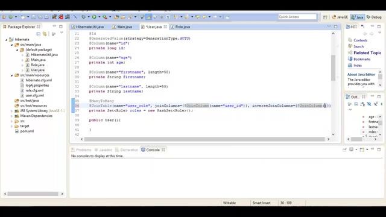Expand User.java in Package Explorer

point(22,70)
